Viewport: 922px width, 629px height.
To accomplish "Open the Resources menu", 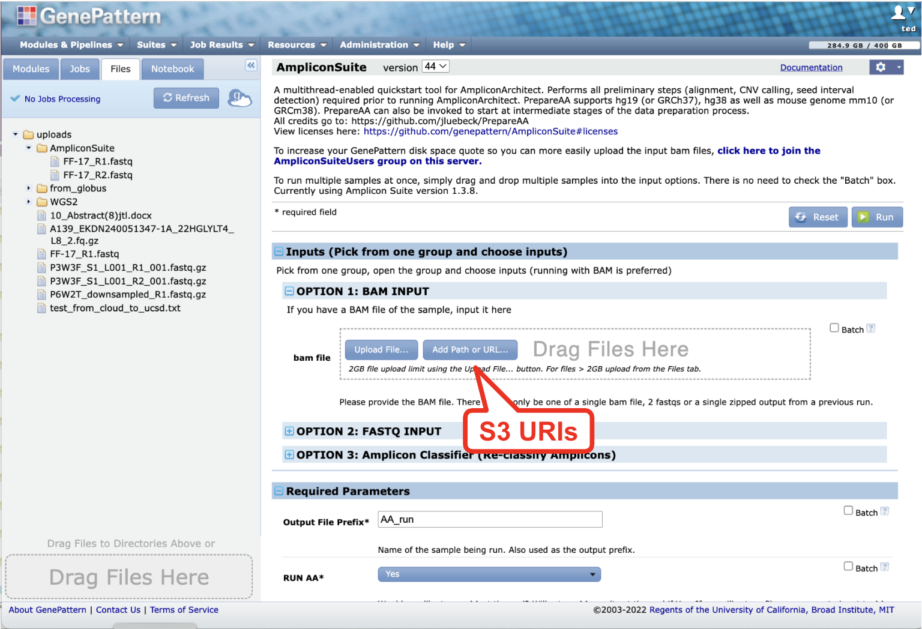I will click(297, 45).
